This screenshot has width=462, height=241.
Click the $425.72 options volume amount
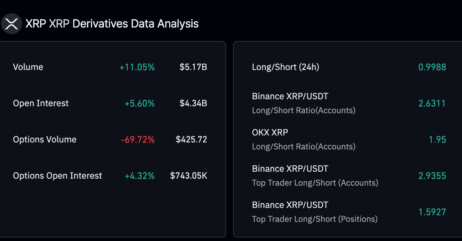(191, 139)
